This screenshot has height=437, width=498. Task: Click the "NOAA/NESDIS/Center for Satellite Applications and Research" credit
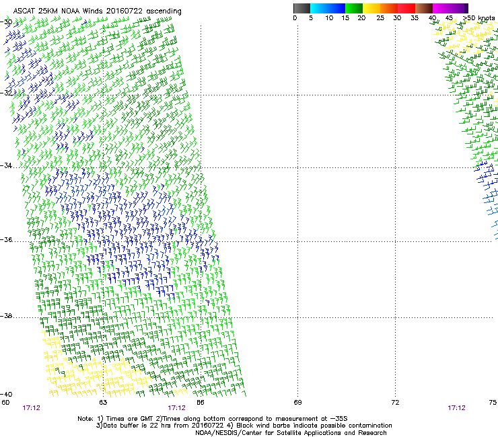[291, 433]
